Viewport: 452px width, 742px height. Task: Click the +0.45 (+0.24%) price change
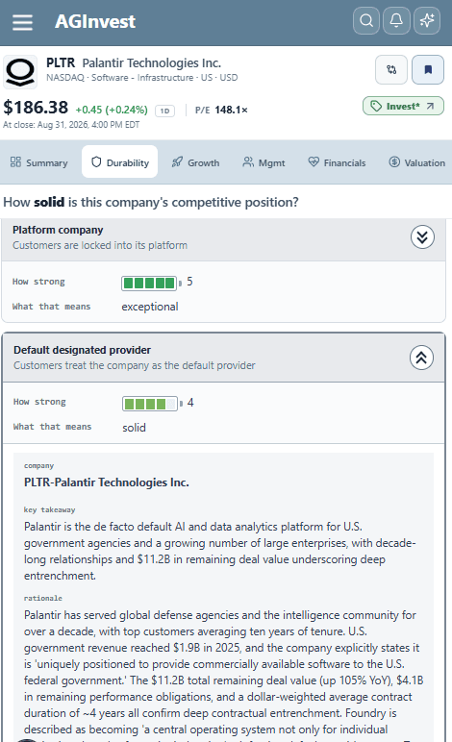112,110
